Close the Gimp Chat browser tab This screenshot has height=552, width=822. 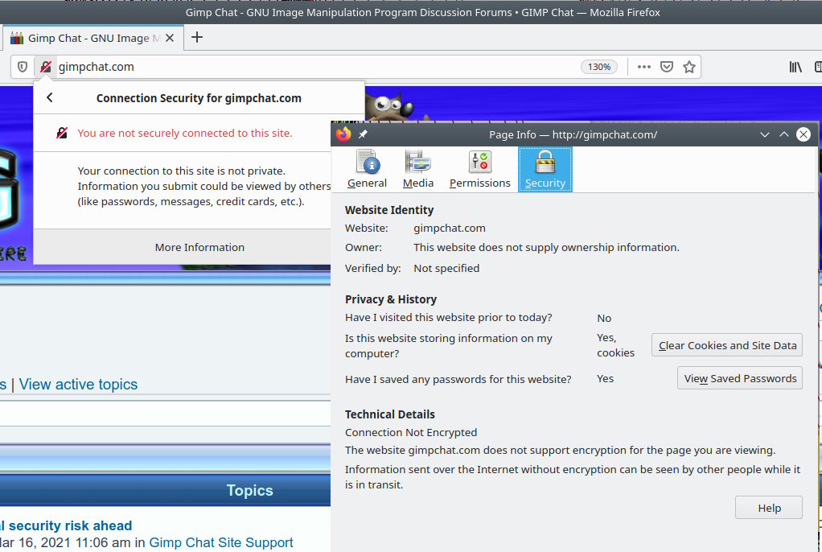170,38
